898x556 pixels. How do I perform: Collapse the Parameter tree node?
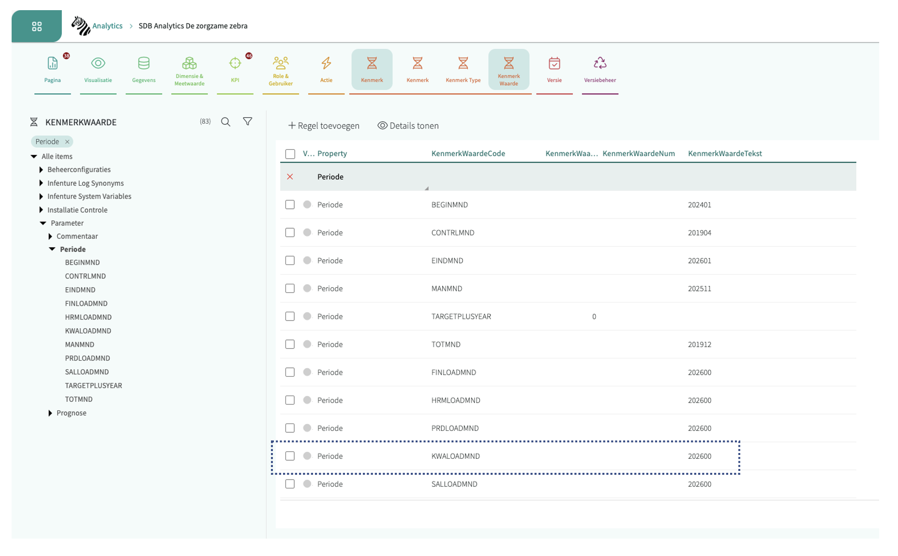[43, 223]
